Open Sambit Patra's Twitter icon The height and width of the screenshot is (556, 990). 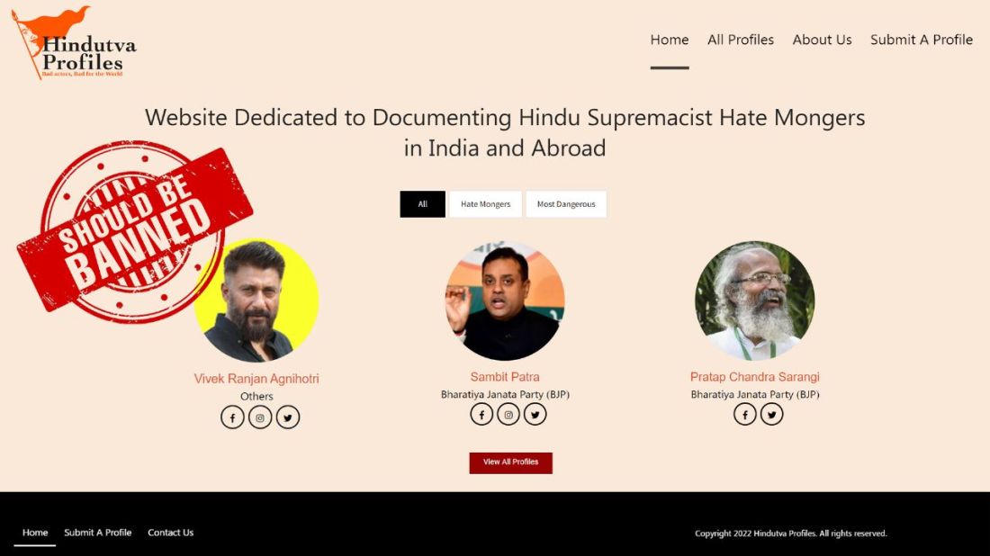pyautogui.click(x=535, y=415)
